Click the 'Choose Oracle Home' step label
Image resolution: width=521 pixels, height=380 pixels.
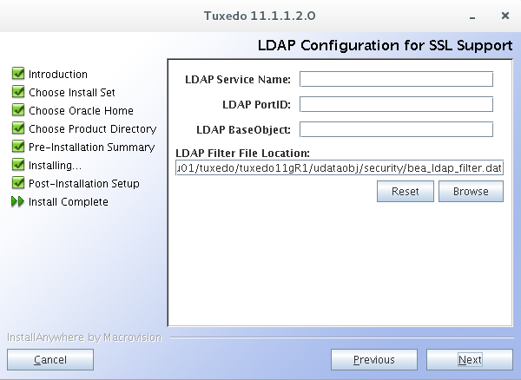pos(81,111)
